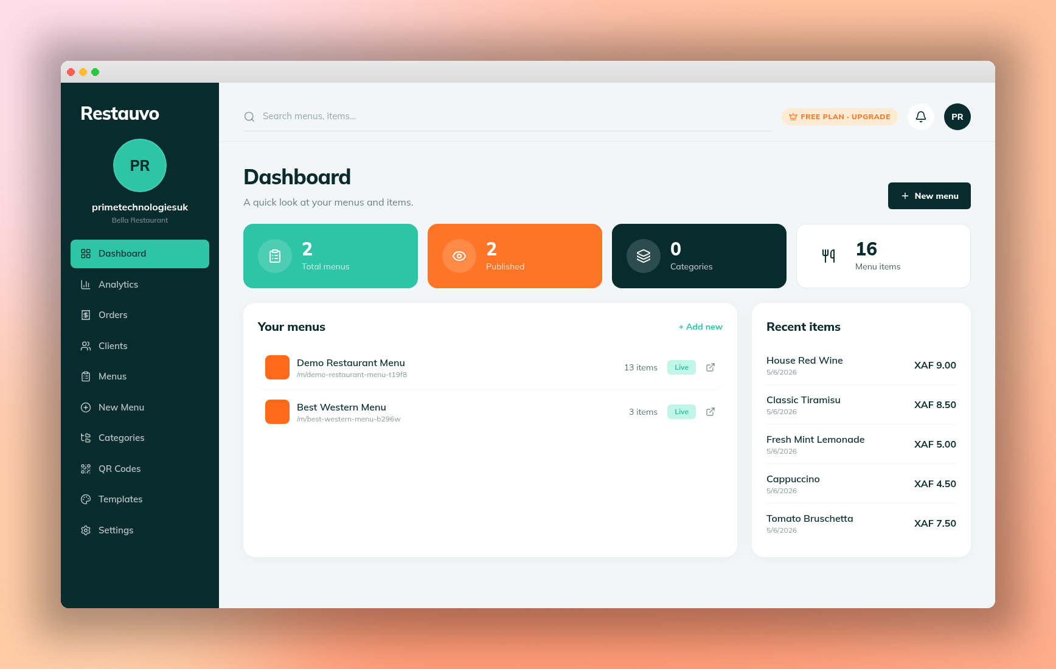The height and width of the screenshot is (669, 1056).
Task: Click the Live badge on Best Western Menu
Action: 681,412
